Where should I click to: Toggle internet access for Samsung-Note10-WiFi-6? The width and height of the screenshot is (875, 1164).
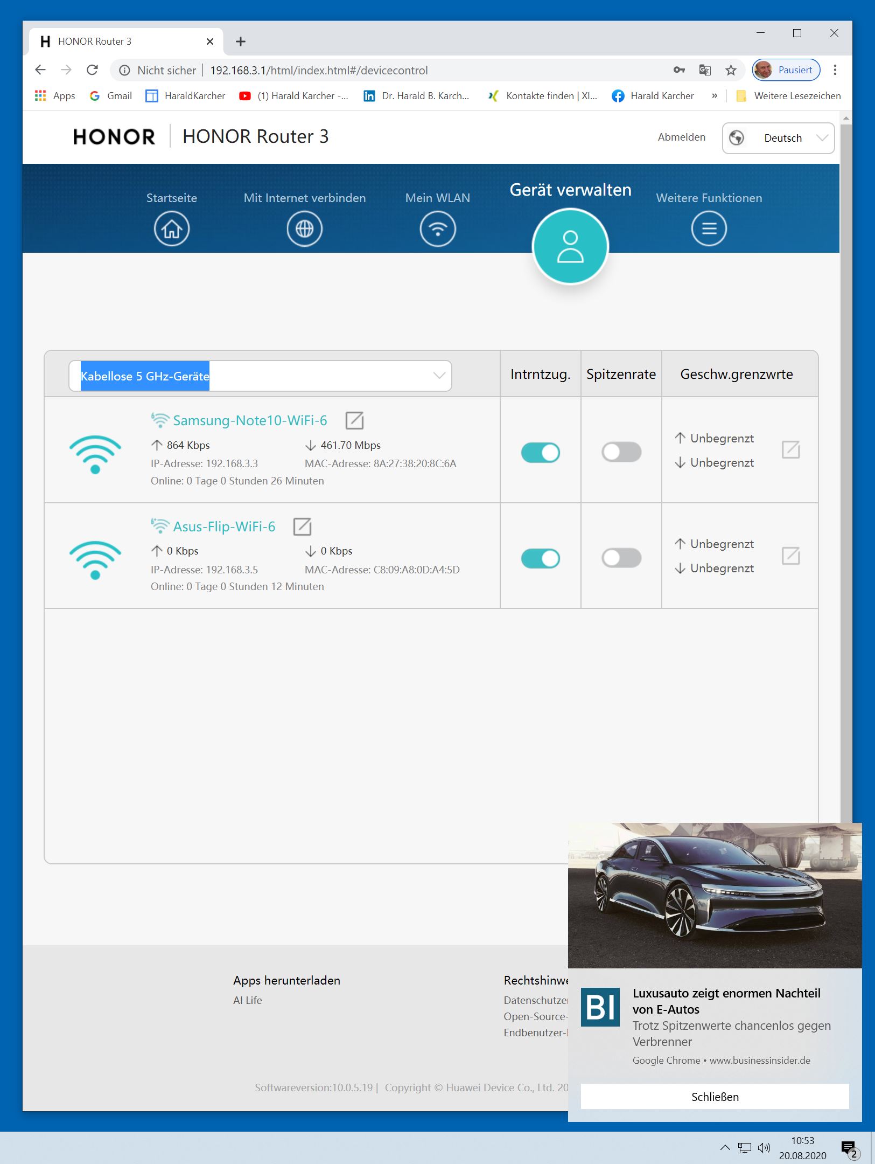[541, 453]
